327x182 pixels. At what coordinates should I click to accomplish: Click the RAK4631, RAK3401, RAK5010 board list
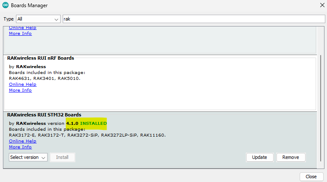tap(44, 79)
